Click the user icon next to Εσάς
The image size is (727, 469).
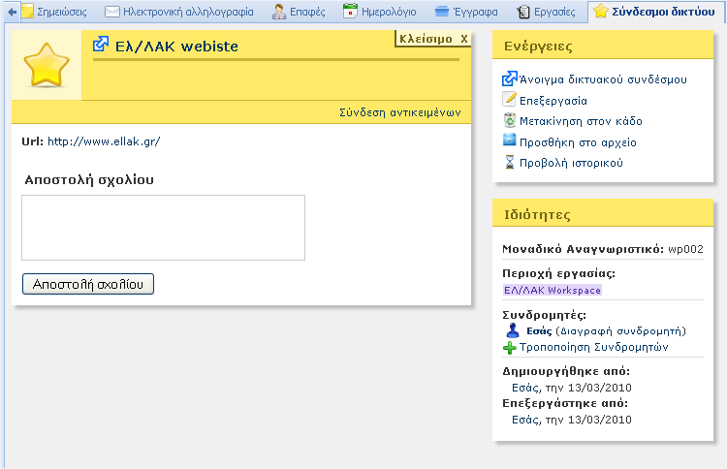click(513, 330)
